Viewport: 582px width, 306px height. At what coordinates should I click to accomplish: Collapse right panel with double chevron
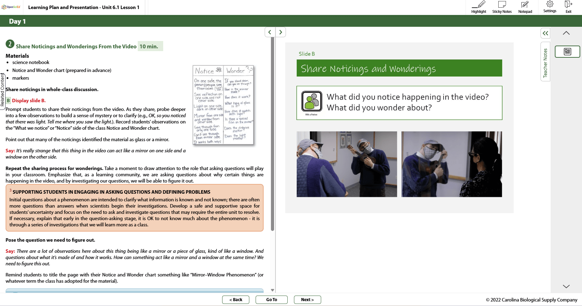[545, 33]
